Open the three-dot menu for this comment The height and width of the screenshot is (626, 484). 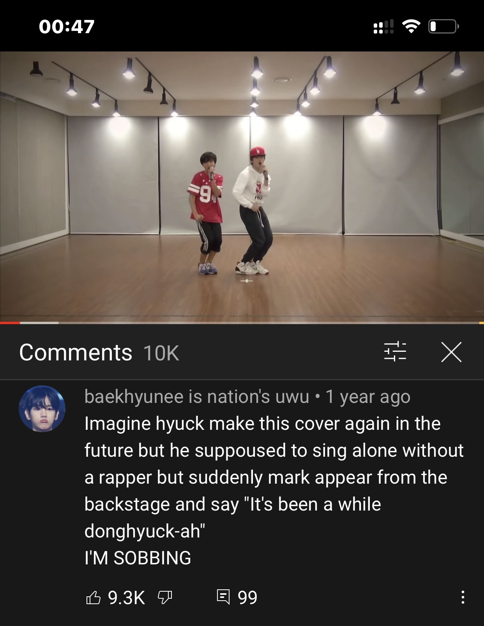pos(463,597)
